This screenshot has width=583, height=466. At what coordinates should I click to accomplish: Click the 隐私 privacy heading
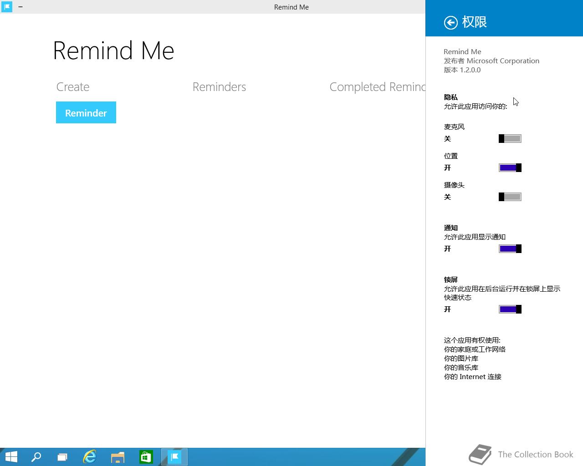451,97
